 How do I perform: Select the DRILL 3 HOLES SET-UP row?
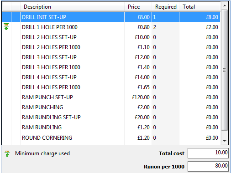111,57
